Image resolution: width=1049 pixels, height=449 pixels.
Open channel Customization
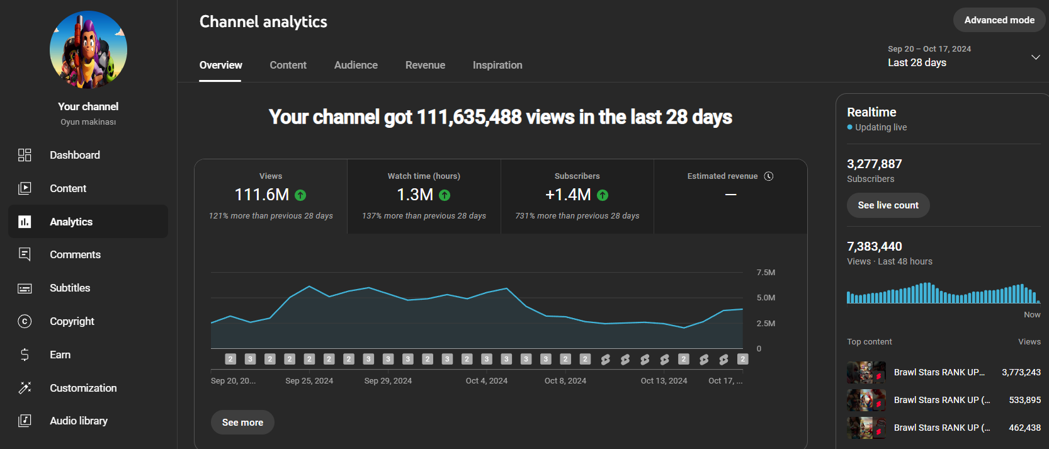click(x=88, y=388)
